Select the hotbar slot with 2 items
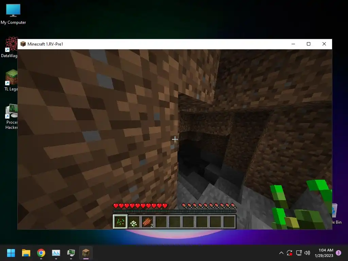Screen dimensions: 348x261 (x=147, y=222)
